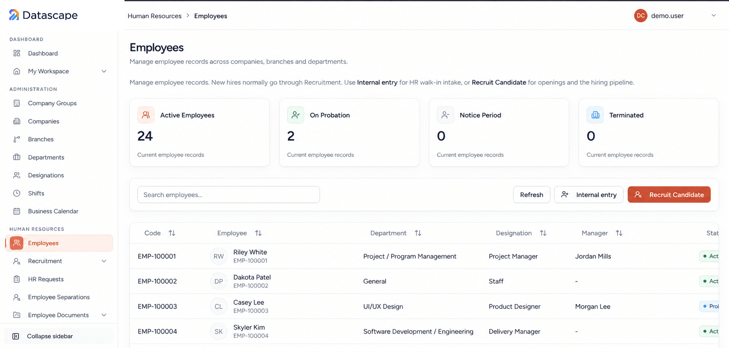Click the My Workspace home icon

17,71
